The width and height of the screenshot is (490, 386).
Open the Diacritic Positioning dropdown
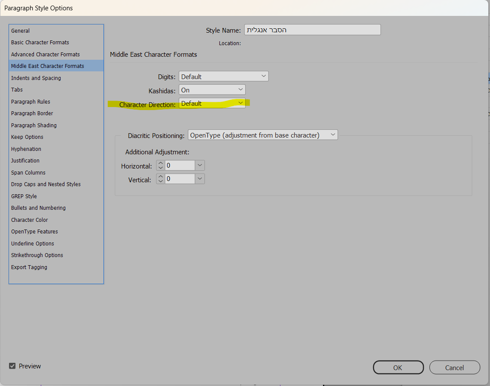(262, 135)
